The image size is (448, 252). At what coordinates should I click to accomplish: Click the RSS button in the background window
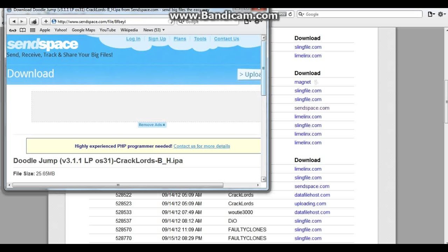[x=282, y=14]
